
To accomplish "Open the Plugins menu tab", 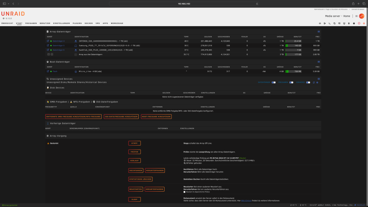I will click(x=77, y=24).
